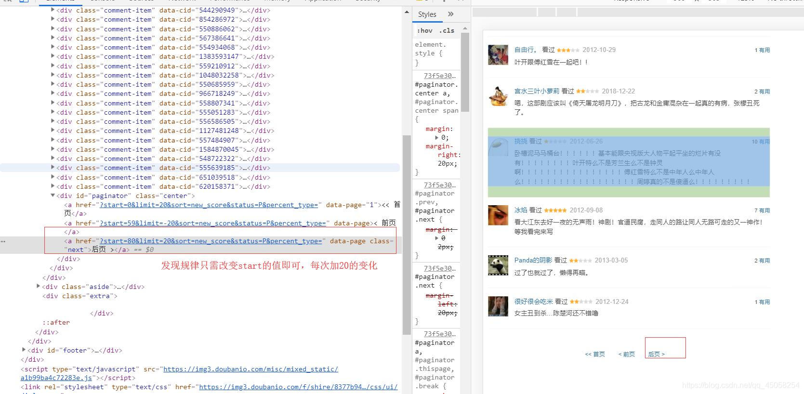The height and width of the screenshot is (394, 804).
Task: Go to next page via 后页 >
Action: 656,354
